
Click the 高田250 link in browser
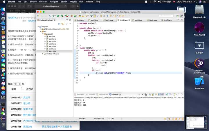(28, 126)
